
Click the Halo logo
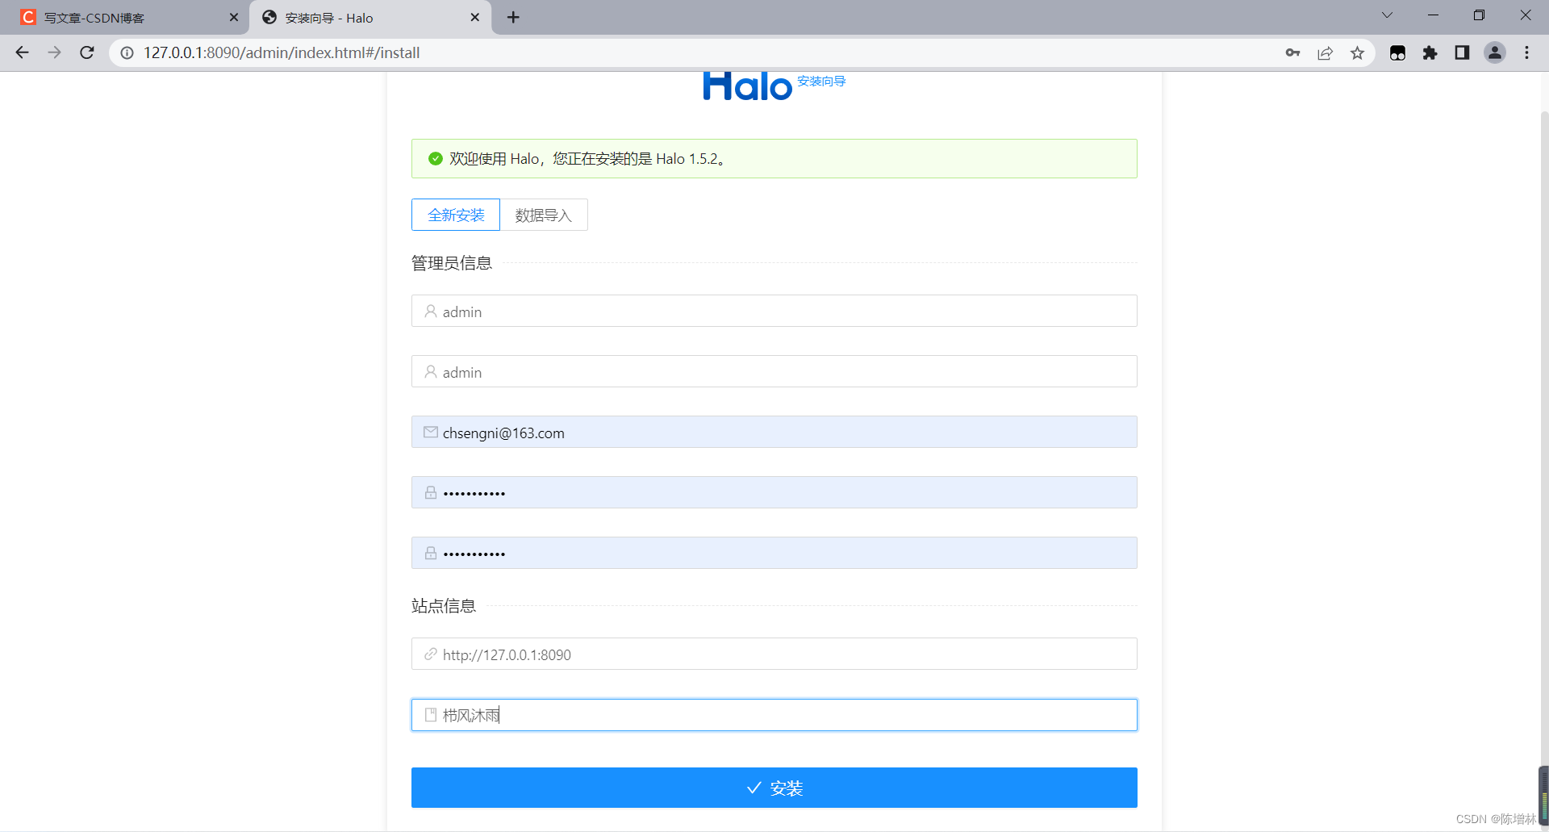[747, 86]
